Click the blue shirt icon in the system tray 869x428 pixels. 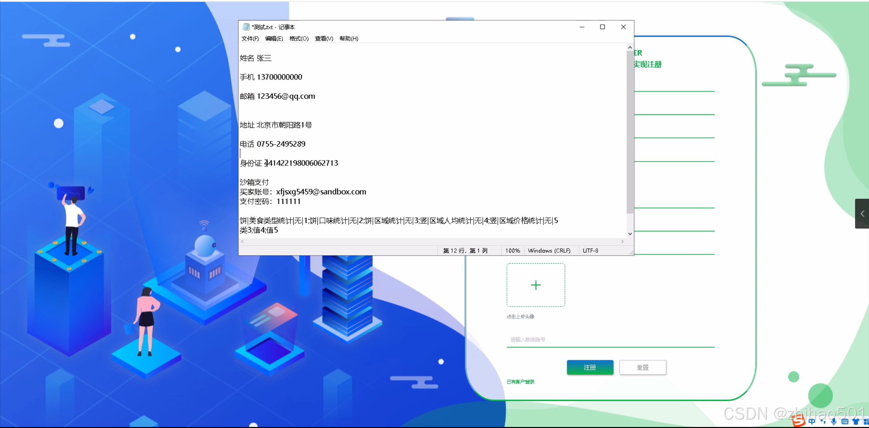click(856, 422)
